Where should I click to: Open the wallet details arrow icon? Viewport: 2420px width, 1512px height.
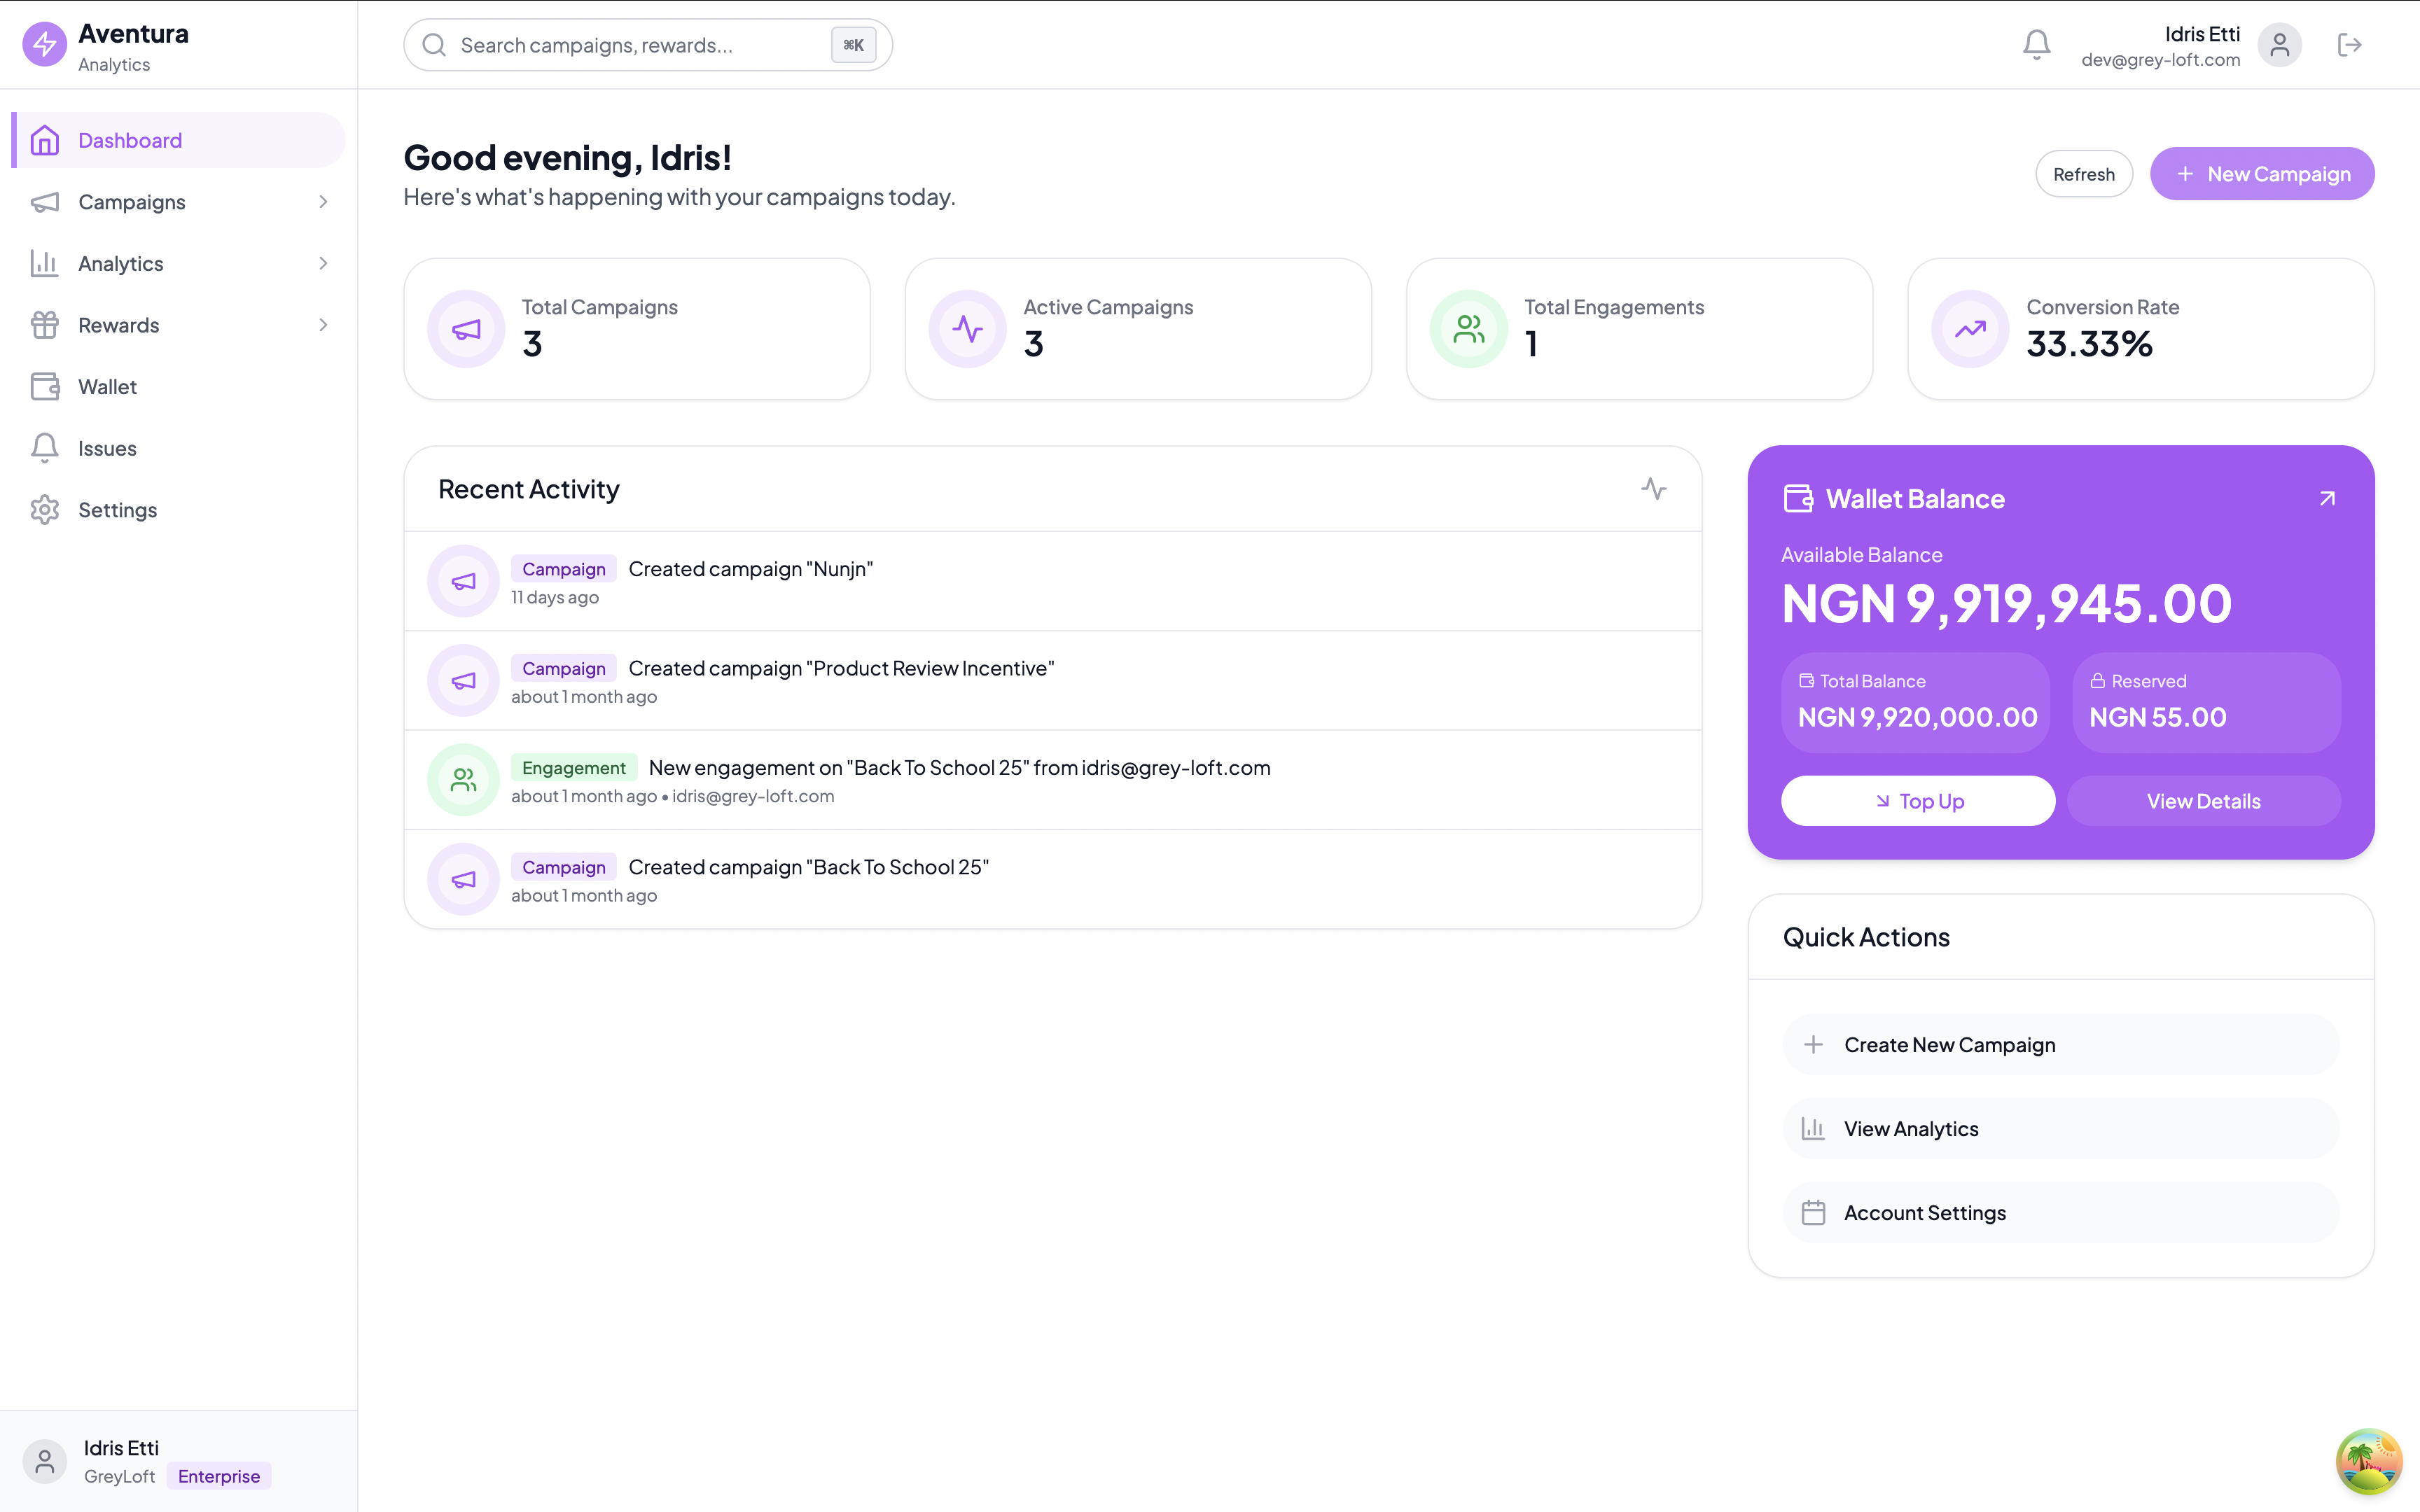(x=2327, y=498)
